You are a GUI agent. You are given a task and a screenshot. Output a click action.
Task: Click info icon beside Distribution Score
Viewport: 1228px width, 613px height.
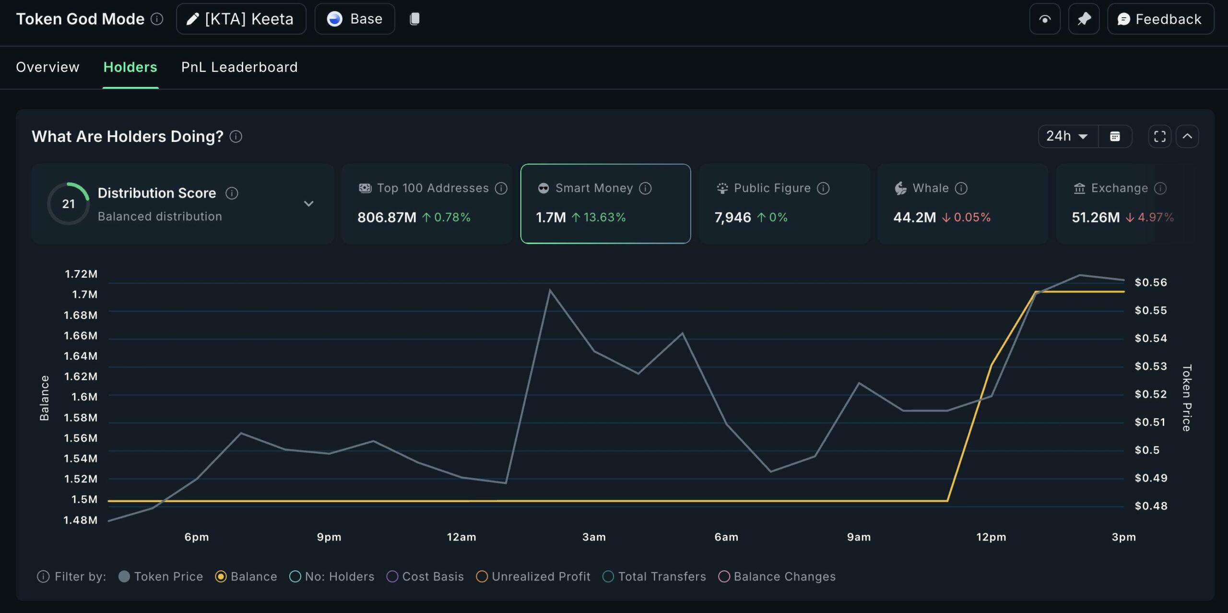coord(232,193)
